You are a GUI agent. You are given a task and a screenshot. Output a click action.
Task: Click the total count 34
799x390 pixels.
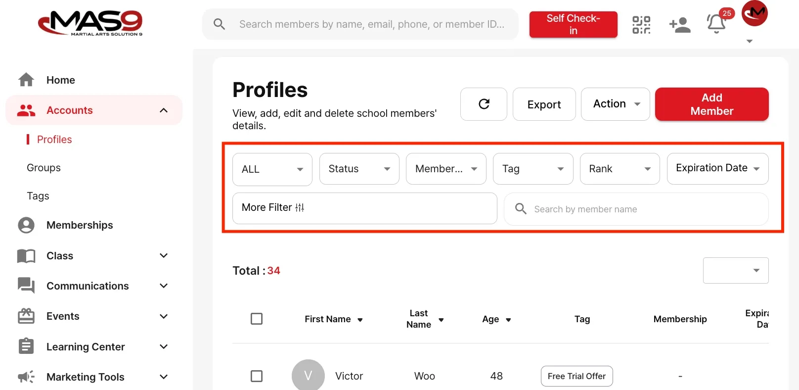point(273,271)
